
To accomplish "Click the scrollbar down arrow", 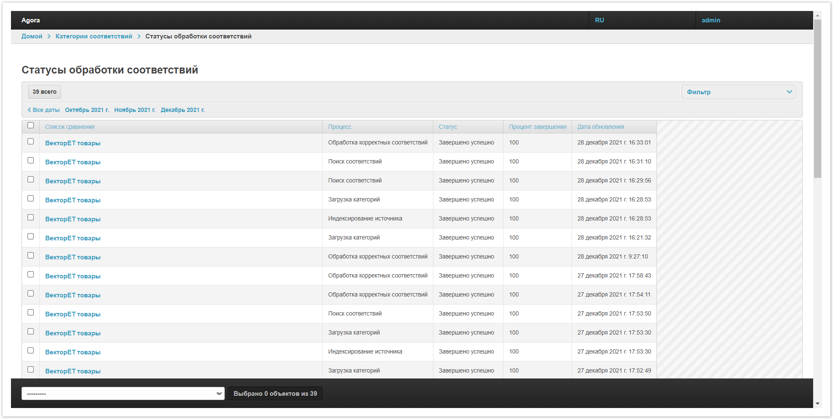I will point(818,403).
